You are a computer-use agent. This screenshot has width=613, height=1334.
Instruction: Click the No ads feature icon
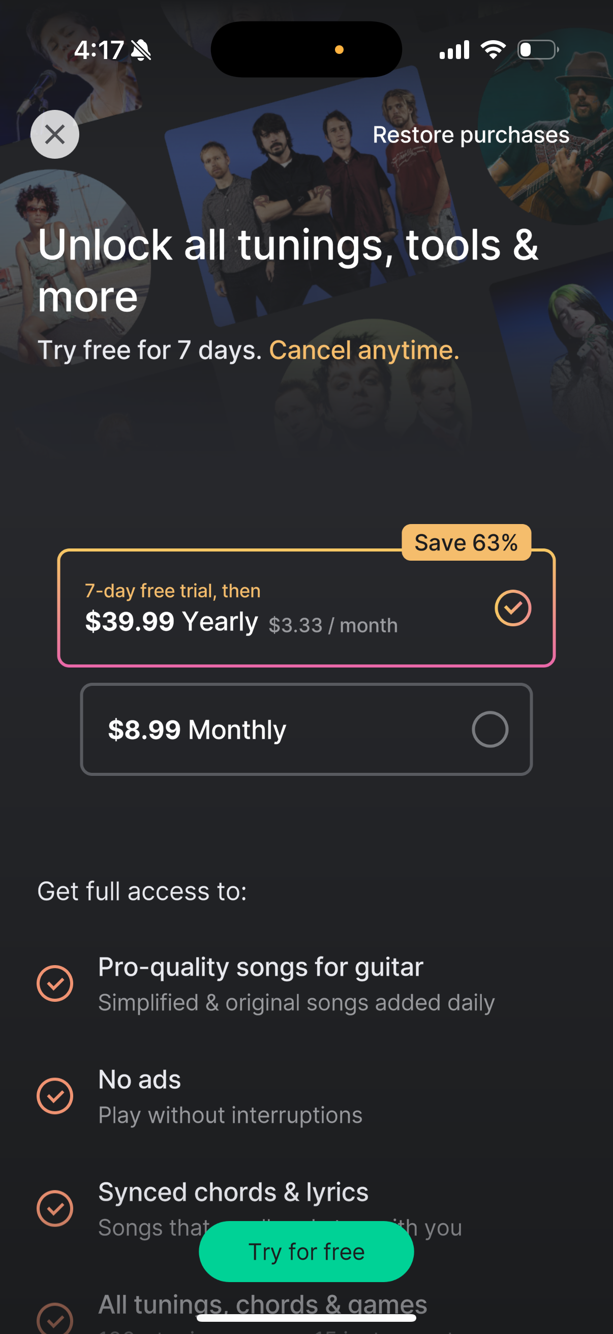click(54, 1095)
